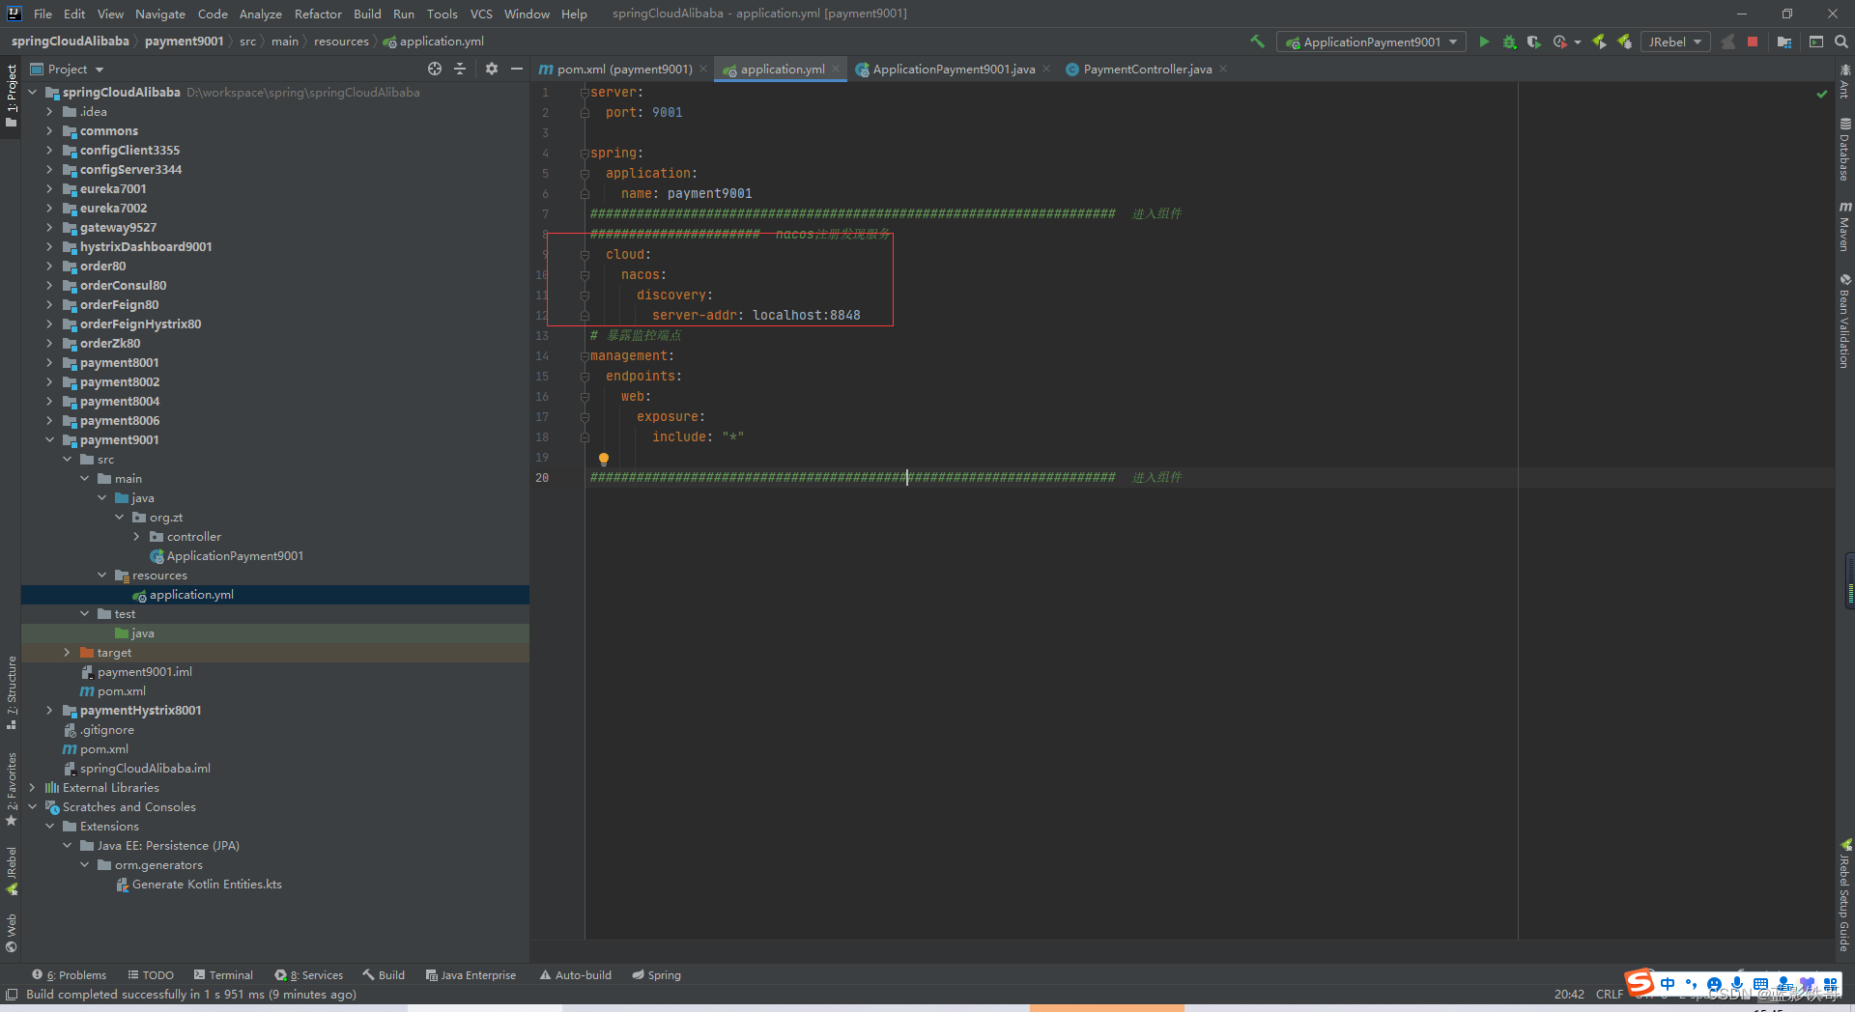Screen dimensions: 1855x1012
Task: Locate the opened file in the Project tree
Action: 435,69
